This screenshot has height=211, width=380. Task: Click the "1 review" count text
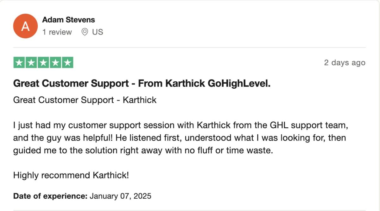click(57, 32)
